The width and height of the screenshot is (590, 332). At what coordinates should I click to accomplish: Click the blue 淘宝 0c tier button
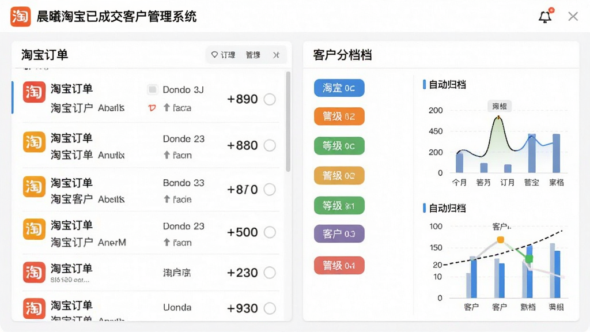tap(339, 88)
